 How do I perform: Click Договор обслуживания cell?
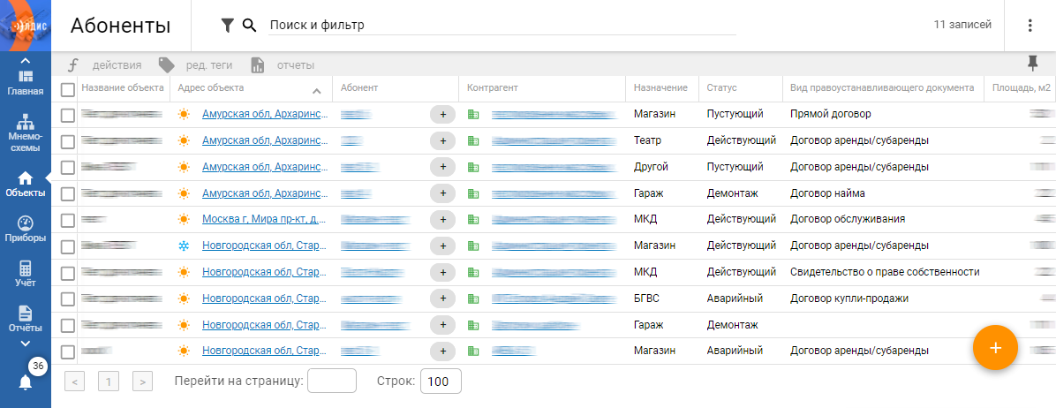point(848,220)
